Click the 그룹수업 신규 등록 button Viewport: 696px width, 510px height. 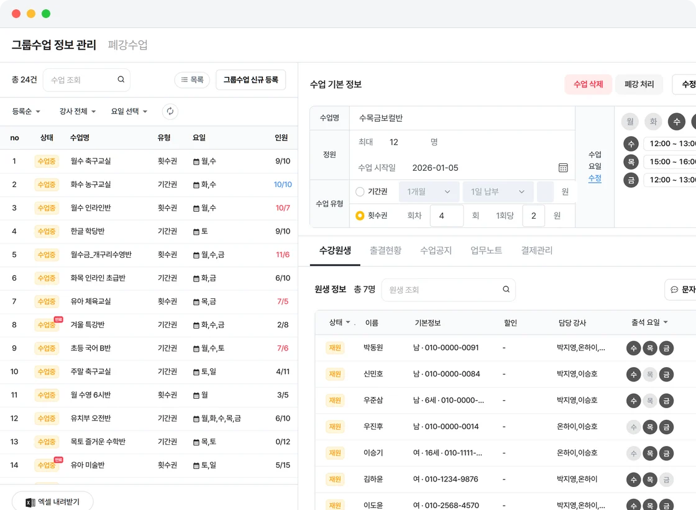tap(251, 80)
